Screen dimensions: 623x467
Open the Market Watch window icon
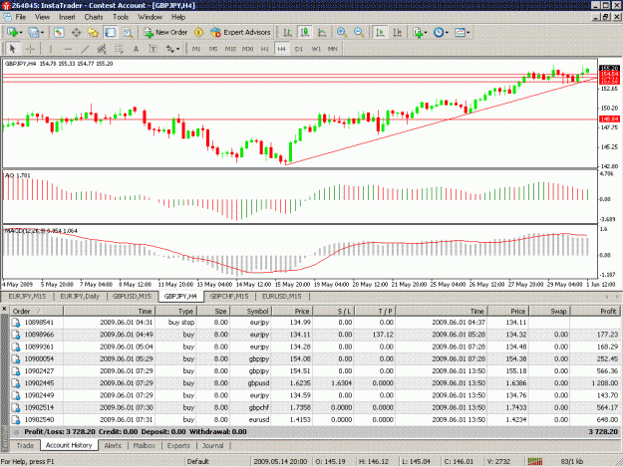tap(59, 33)
